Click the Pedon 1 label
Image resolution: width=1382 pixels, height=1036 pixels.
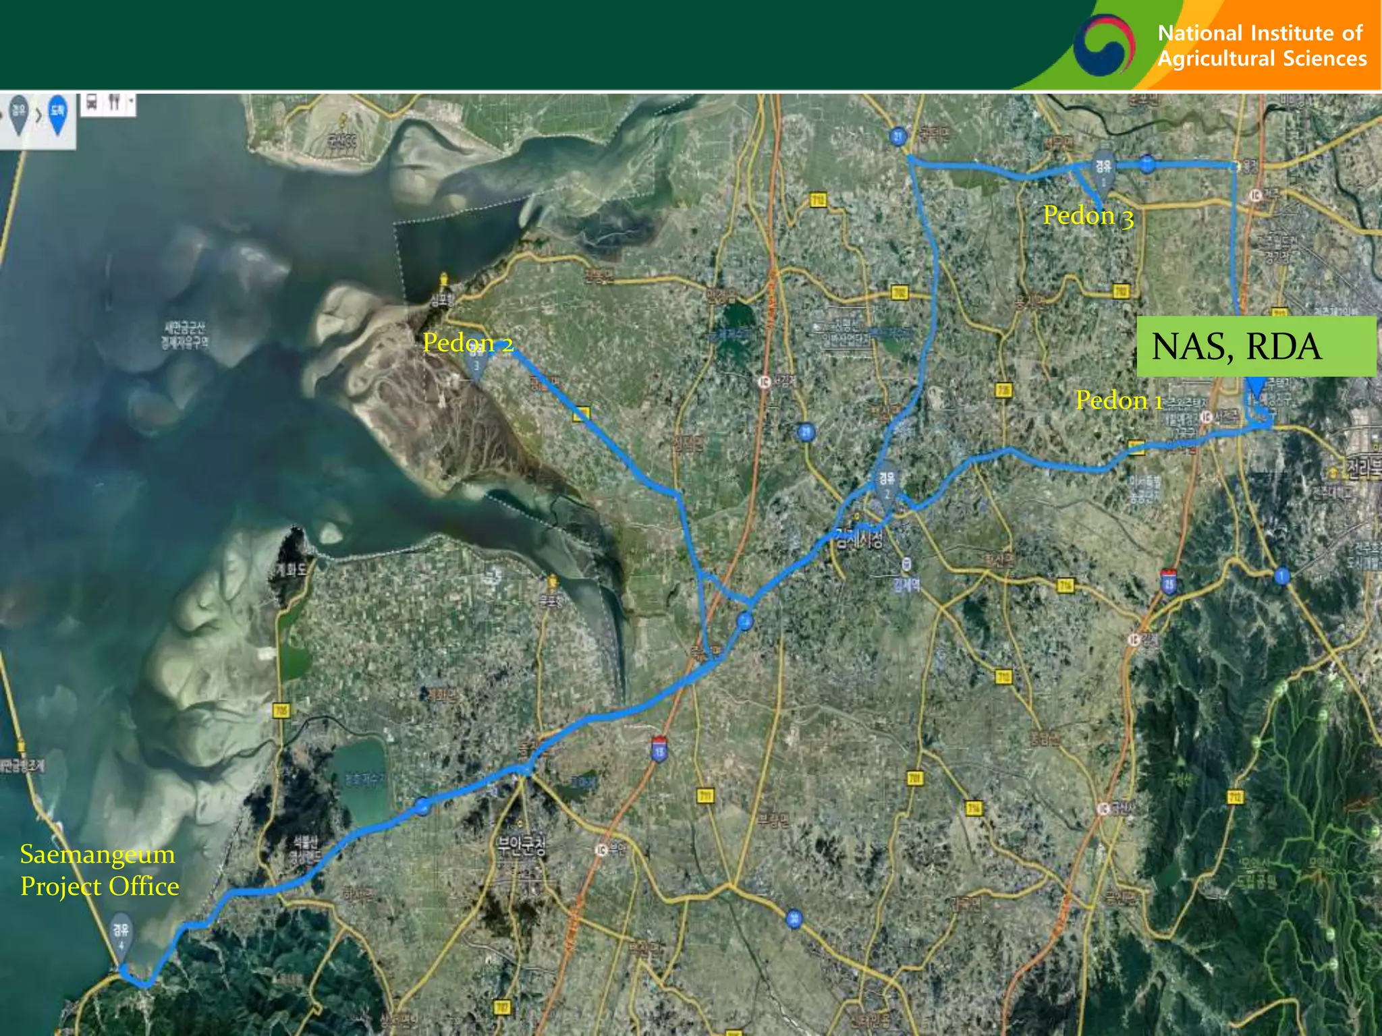[x=1119, y=401]
